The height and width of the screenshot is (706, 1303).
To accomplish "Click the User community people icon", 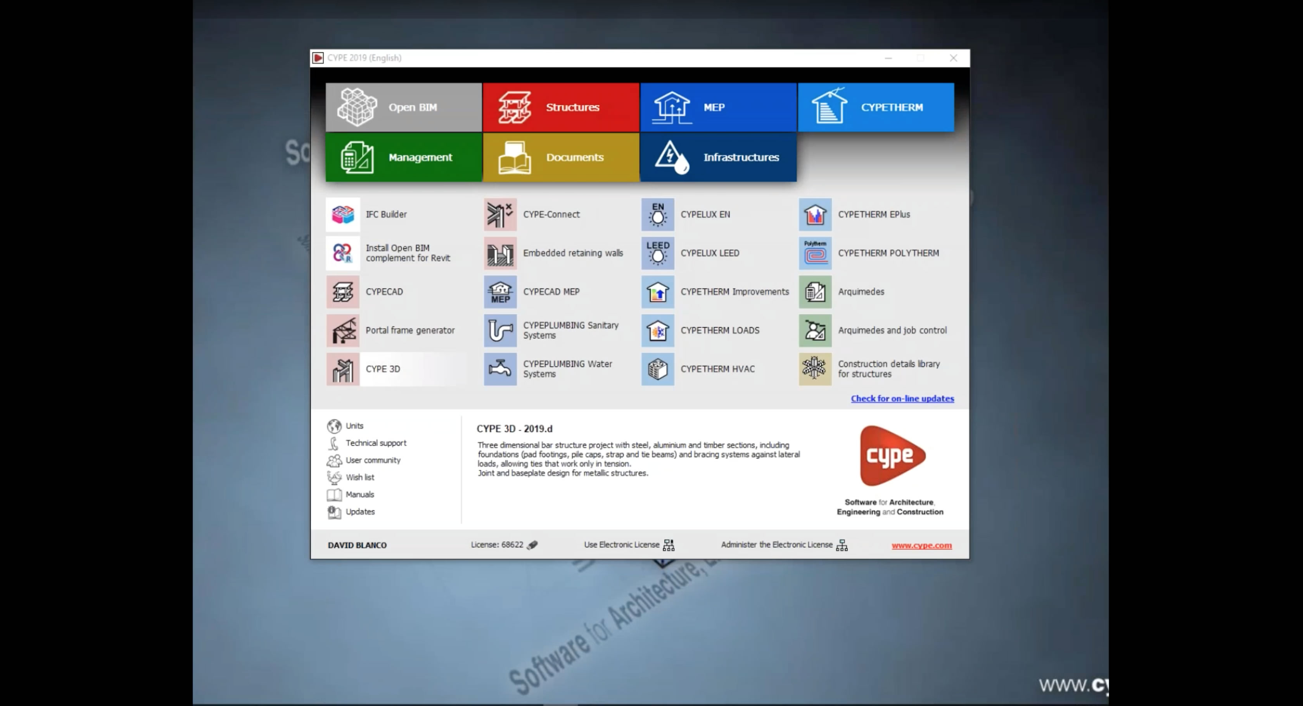I will (334, 461).
